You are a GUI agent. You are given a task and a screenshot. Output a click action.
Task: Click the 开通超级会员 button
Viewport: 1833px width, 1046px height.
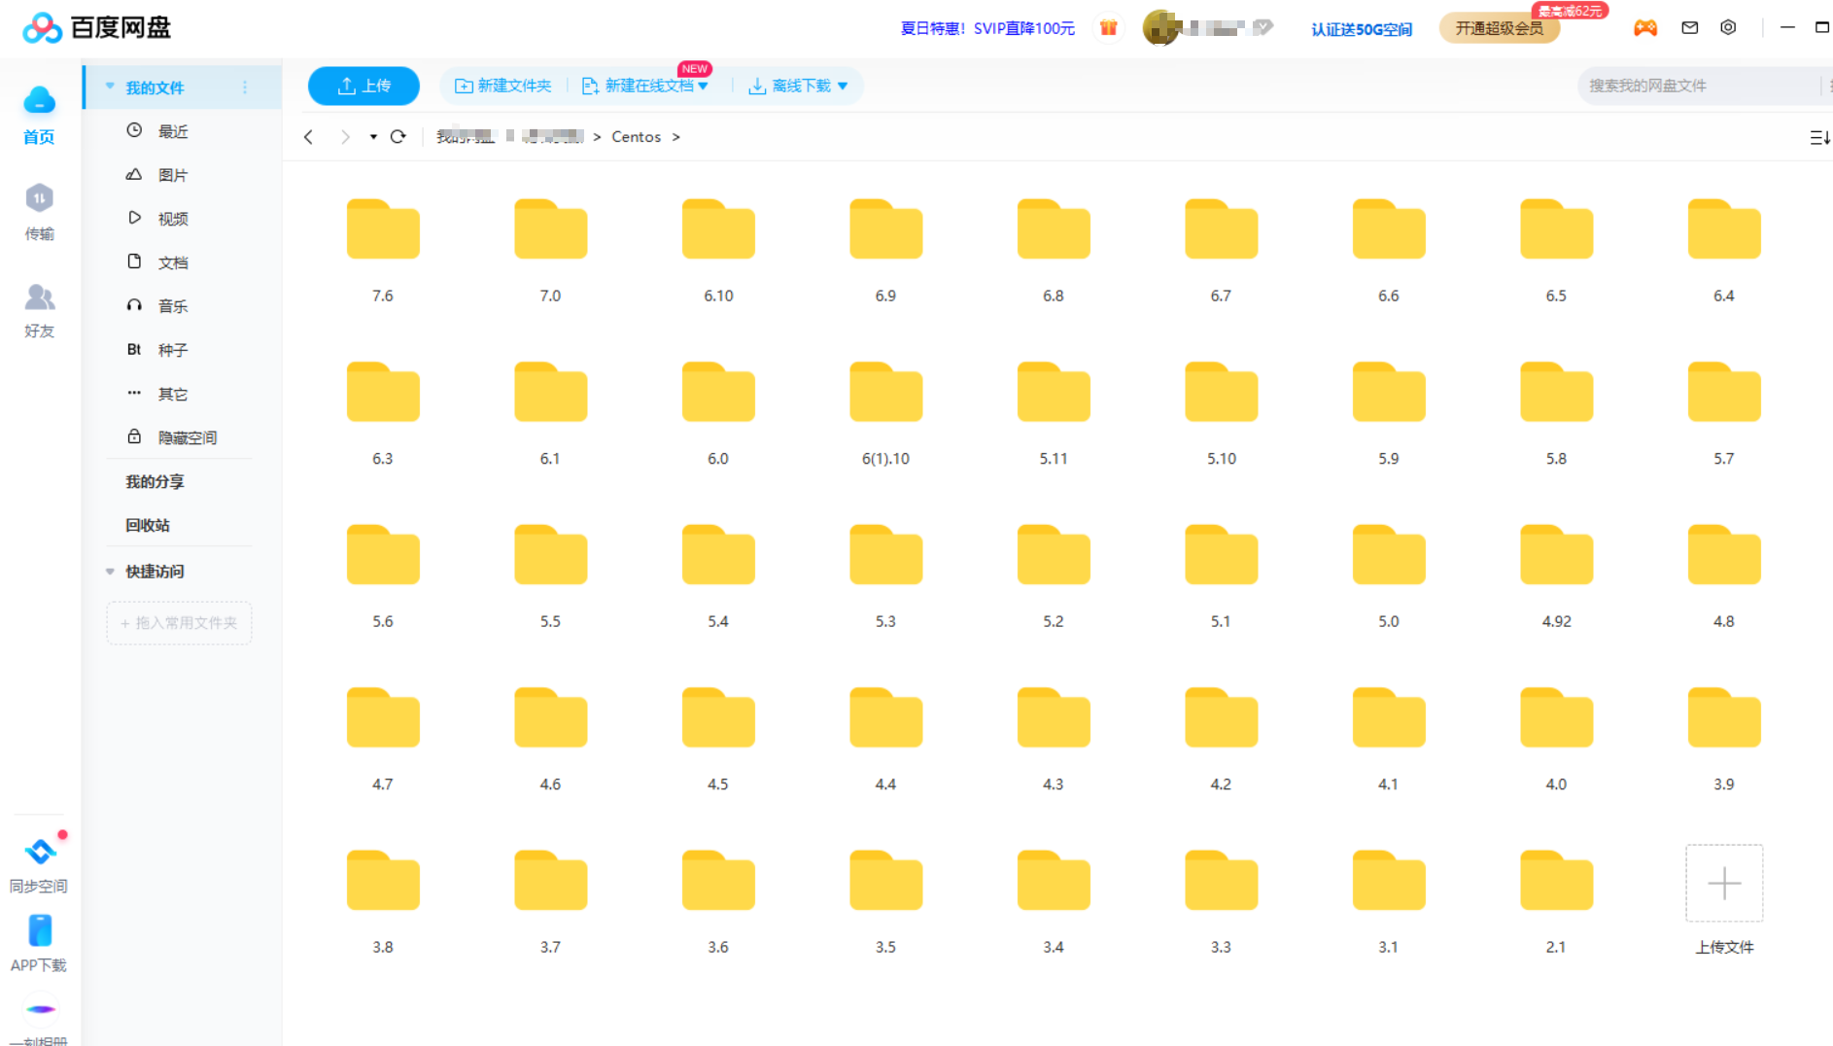[1499, 27]
